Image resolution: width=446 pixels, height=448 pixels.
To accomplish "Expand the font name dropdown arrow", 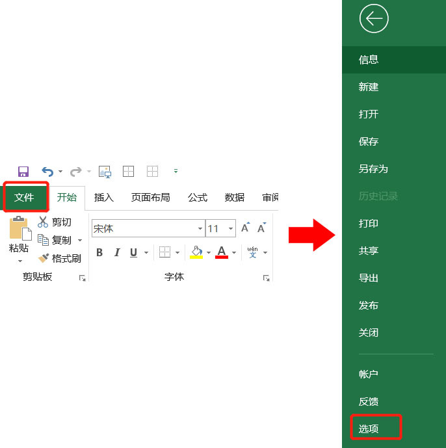I will coord(200,229).
